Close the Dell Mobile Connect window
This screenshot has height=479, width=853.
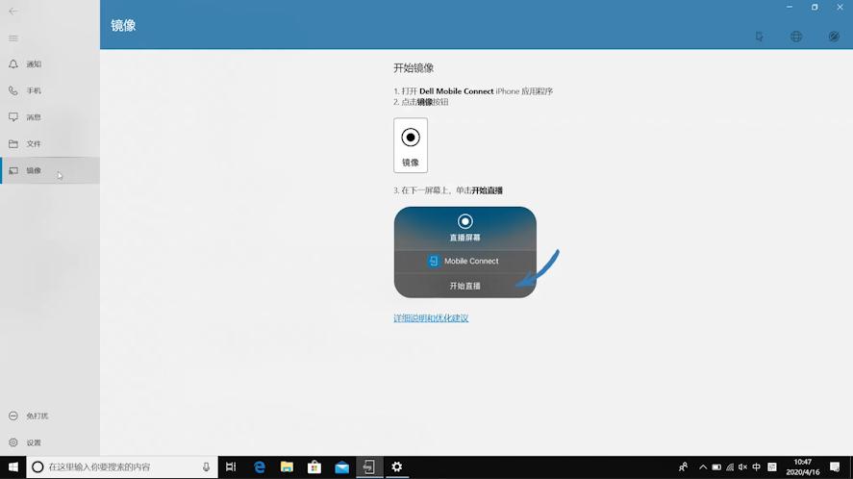pos(840,7)
